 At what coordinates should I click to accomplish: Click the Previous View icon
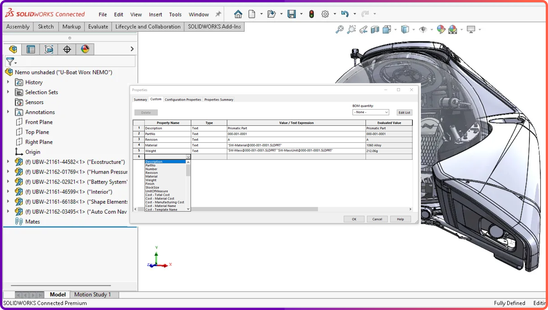pos(363,29)
